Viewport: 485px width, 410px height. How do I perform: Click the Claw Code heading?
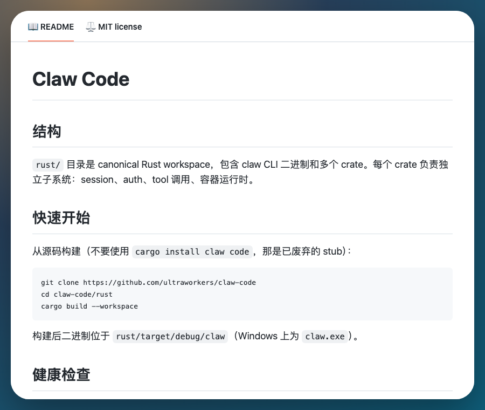(x=81, y=79)
